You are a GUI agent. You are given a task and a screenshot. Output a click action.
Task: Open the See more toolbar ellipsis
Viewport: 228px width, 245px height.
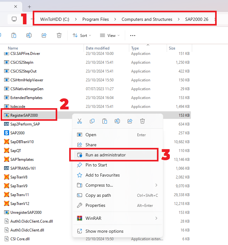click(x=133, y=36)
